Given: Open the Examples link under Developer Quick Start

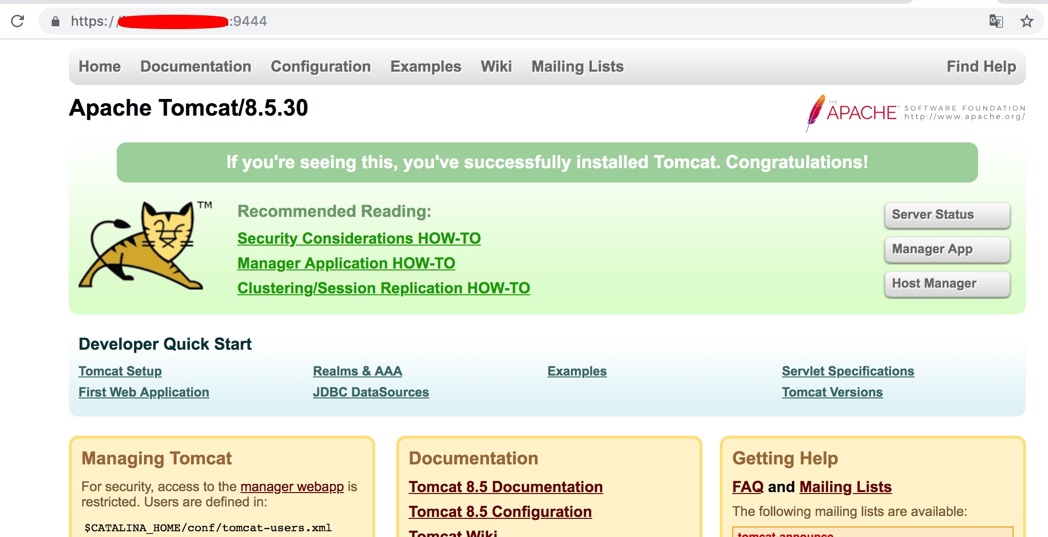Looking at the screenshot, I should [x=577, y=371].
